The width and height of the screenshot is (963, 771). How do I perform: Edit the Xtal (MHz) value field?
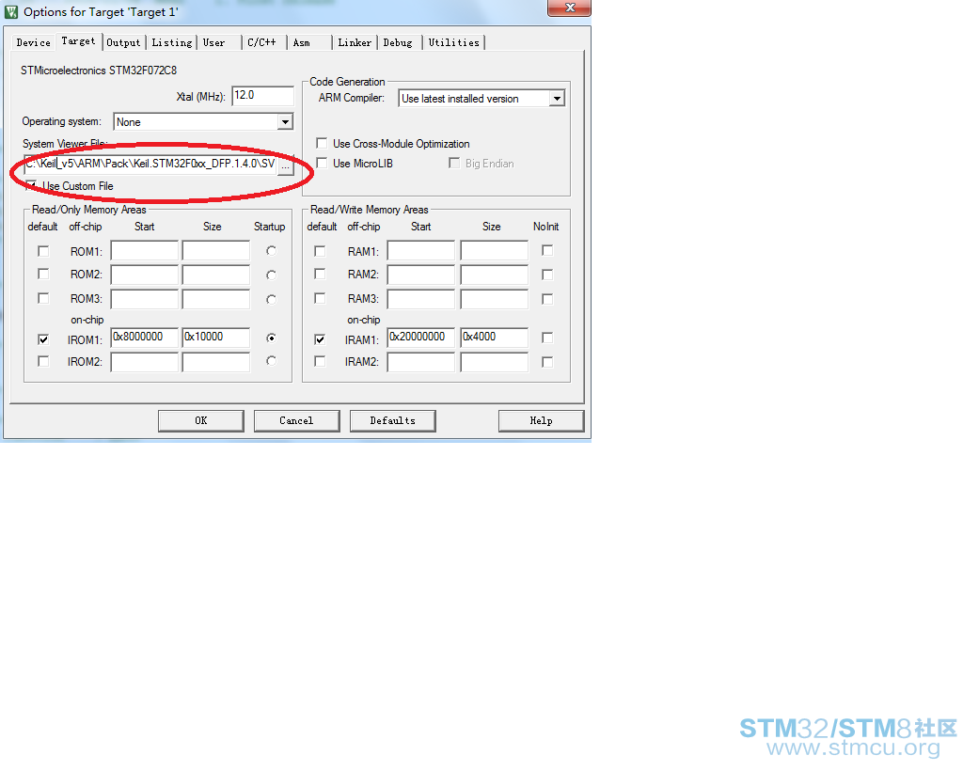click(263, 96)
